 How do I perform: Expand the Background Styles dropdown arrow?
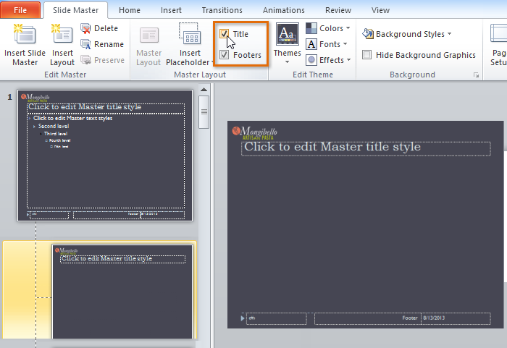tap(450, 33)
